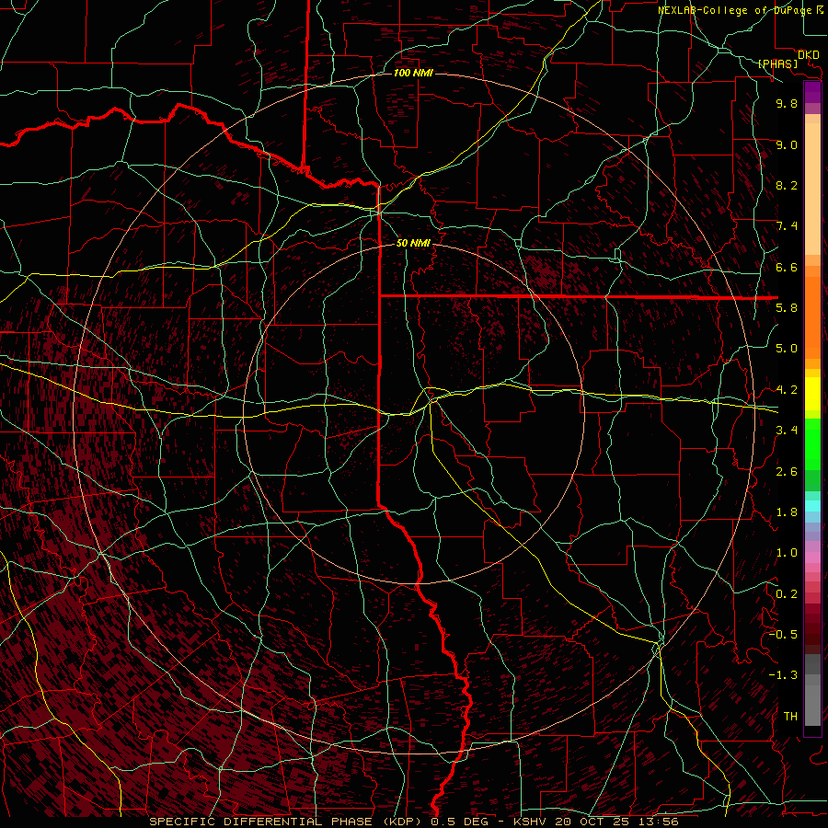Image resolution: width=828 pixels, height=828 pixels.
Task: Click the 100 NMI range ring label
Action: (413, 73)
